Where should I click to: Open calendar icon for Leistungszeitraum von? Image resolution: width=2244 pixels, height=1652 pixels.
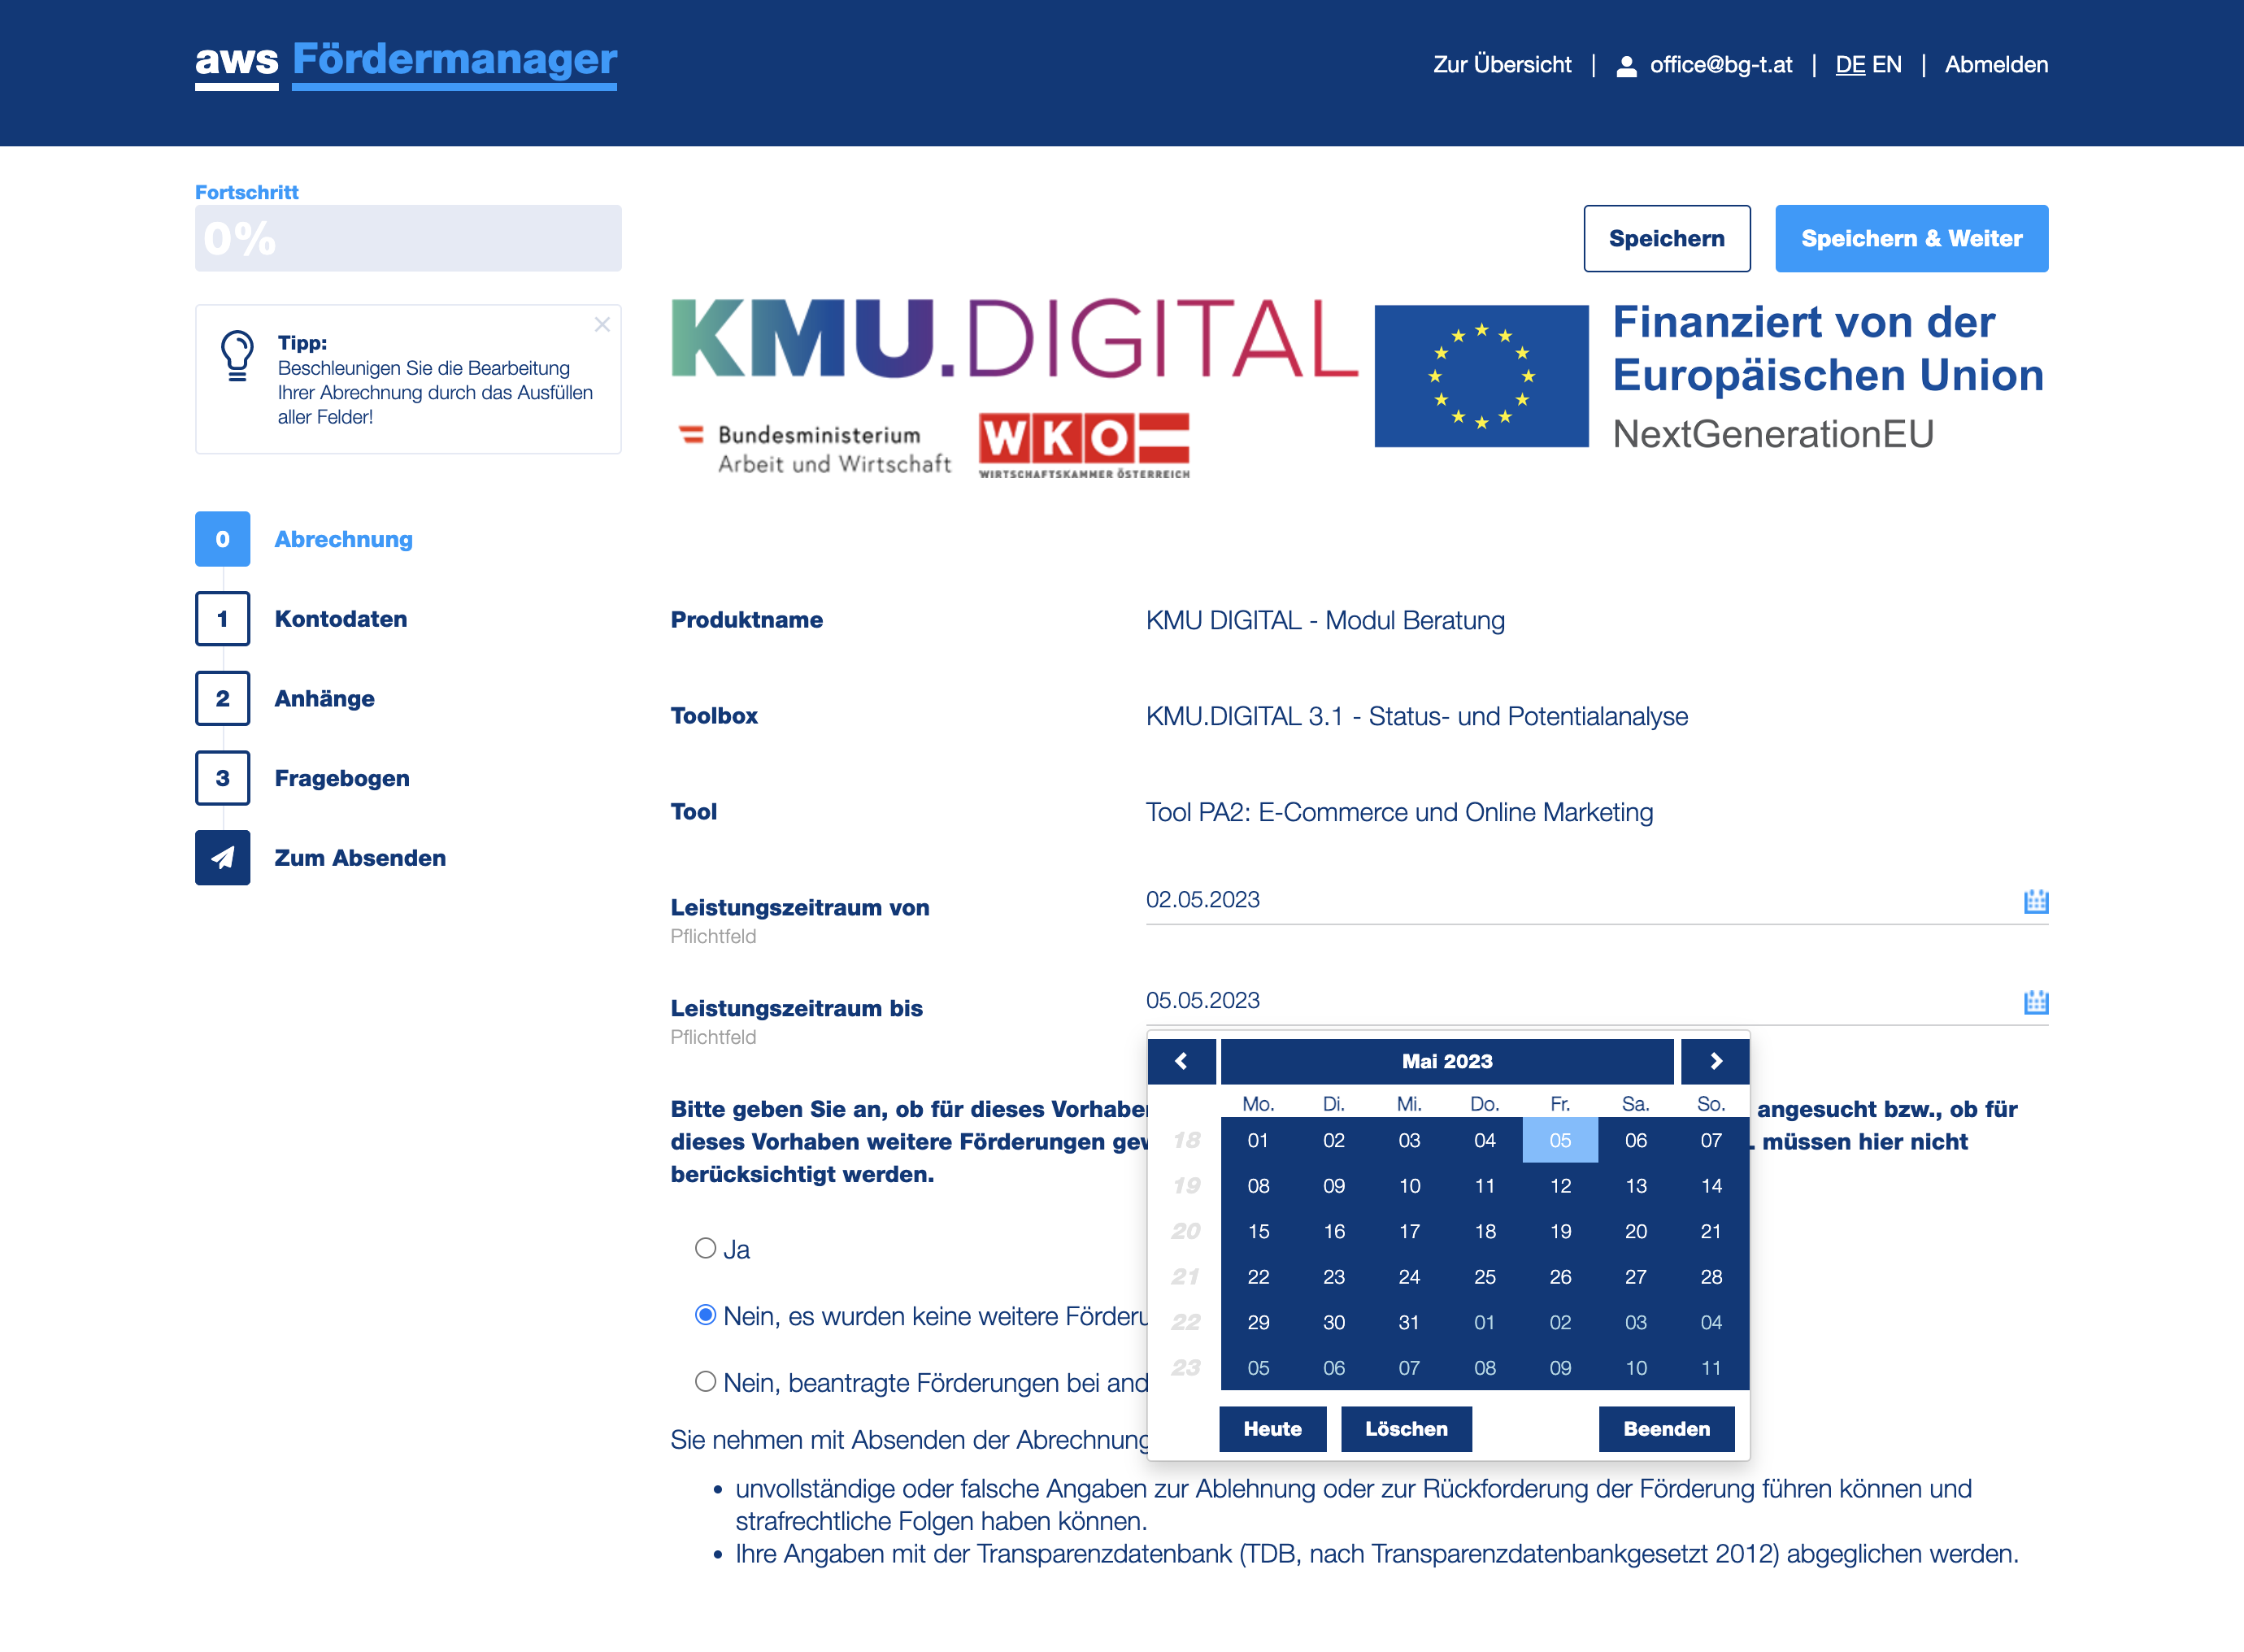(x=2035, y=901)
